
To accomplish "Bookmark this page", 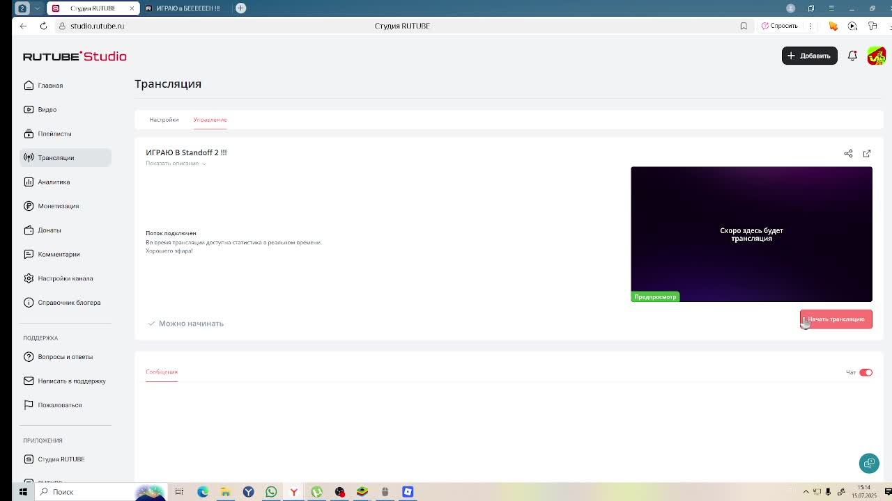I will click(744, 26).
